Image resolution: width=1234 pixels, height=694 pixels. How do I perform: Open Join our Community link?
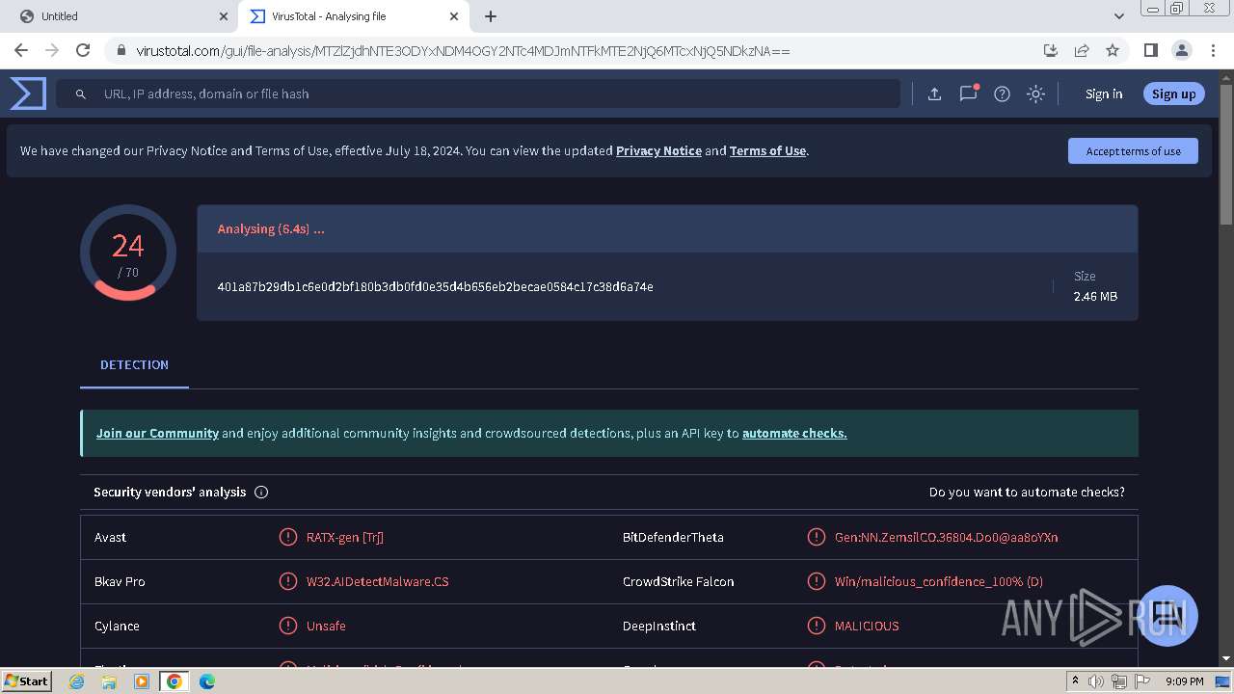coord(157,433)
